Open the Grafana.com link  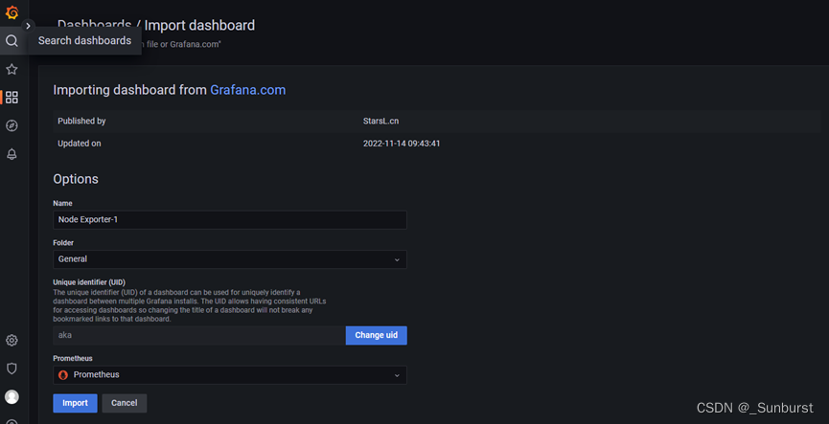248,90
